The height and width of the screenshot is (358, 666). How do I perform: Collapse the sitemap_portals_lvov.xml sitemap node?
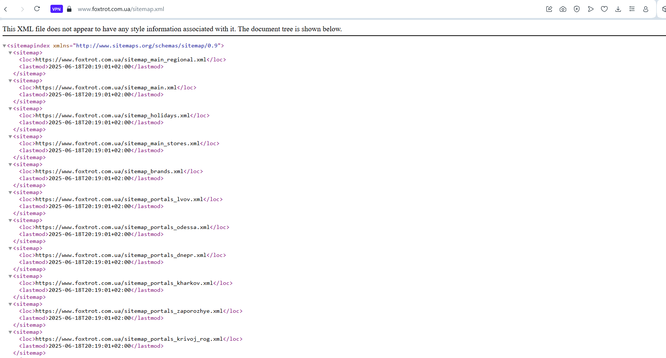pos(10,193)
